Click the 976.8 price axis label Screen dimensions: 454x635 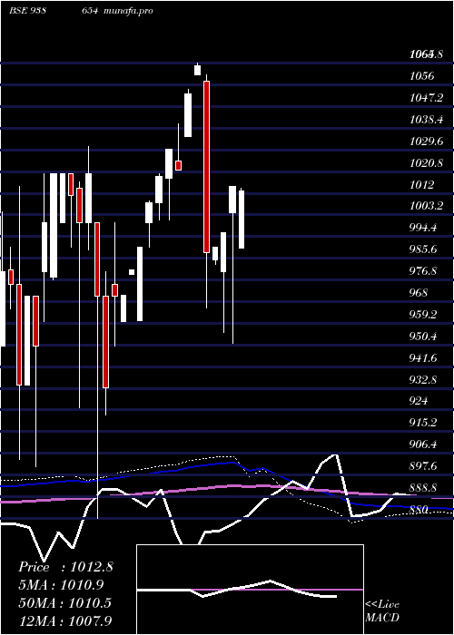pyautogui.click(x=423, y=271)
